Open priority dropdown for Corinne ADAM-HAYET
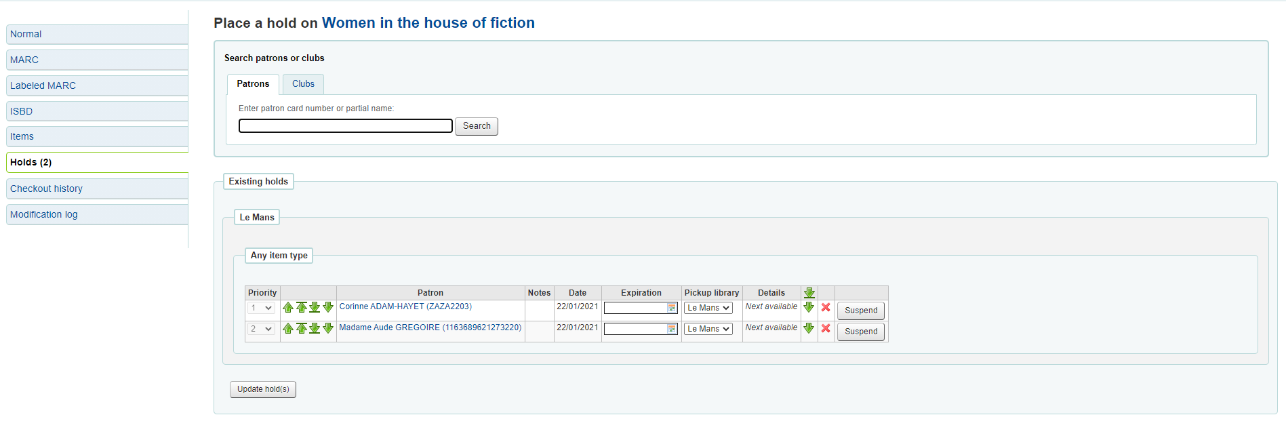 [261, 309]
